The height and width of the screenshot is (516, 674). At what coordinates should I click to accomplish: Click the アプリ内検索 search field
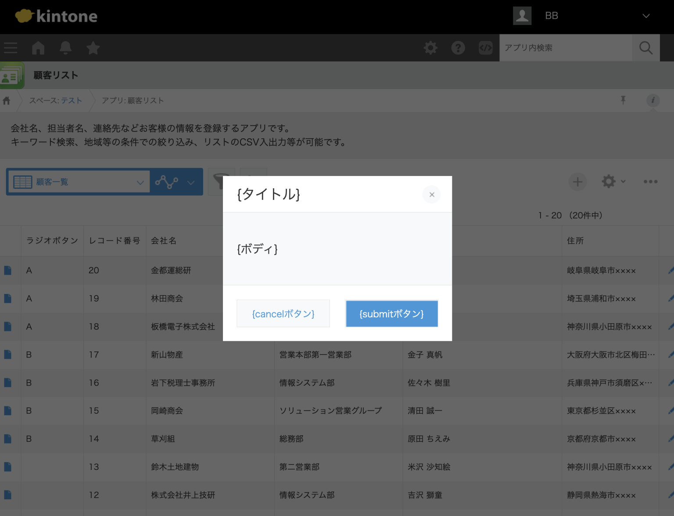(x=566, y=48)
